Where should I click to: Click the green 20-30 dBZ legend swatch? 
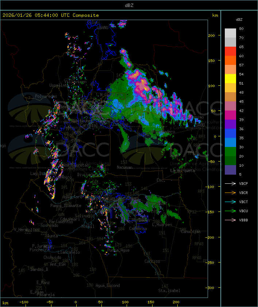tap(230, 152)
